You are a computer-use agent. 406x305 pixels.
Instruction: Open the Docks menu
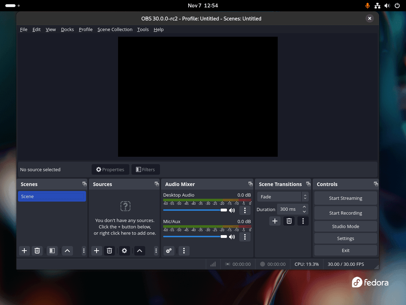pos(67,29)
